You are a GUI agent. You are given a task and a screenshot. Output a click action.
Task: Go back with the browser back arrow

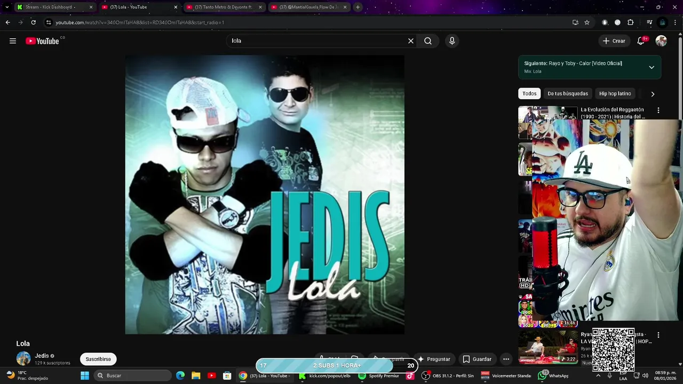click(7, 22)
